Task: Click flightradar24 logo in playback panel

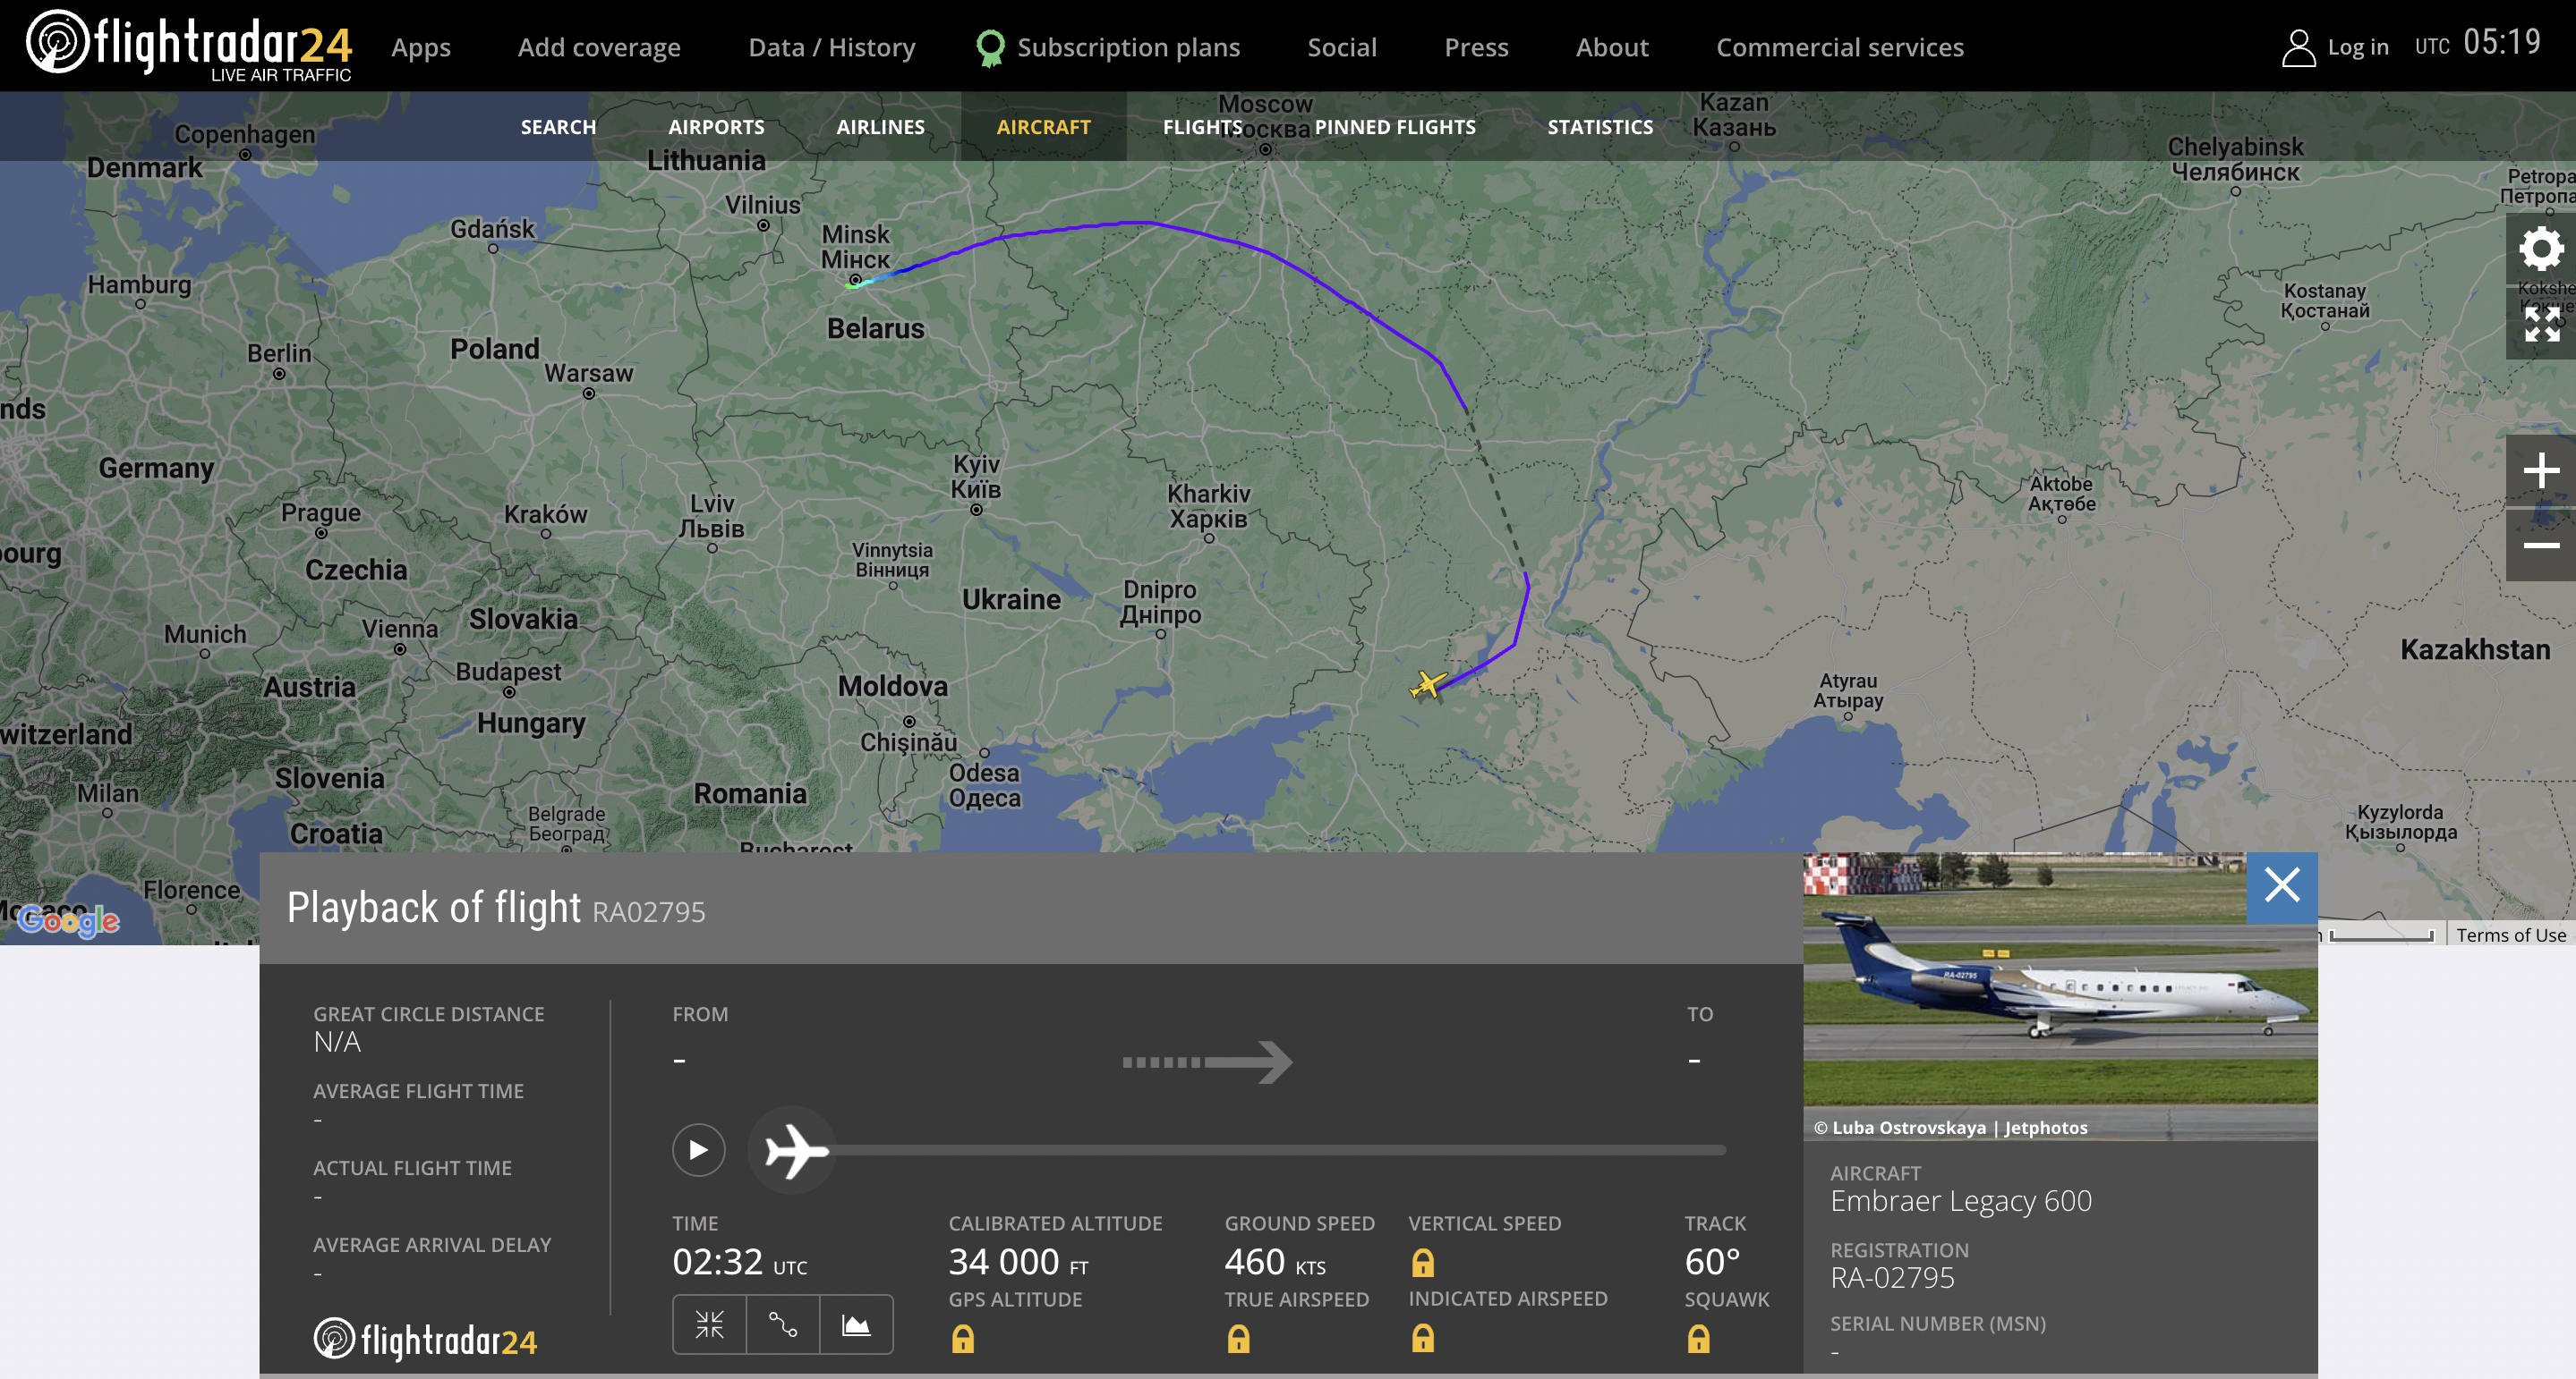Action: click(425, 1339)
